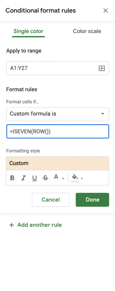Click the =ISEVEN(ROW()) formula field

pyautogui.click(x=58, y=131)
